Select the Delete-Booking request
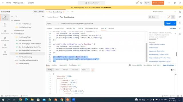183x102 pixels. coord(24,63)
